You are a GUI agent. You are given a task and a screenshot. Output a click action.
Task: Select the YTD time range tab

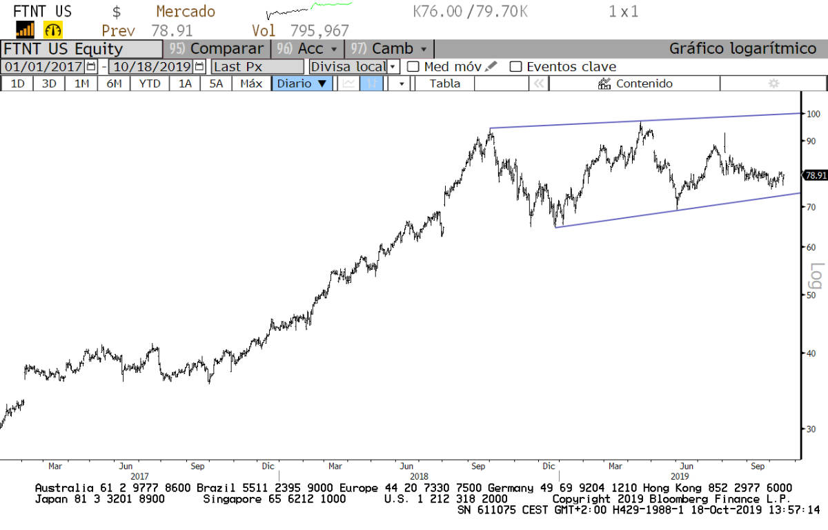150,84
